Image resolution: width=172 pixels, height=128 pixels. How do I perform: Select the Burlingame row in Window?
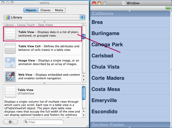click(x=130, y=33)
